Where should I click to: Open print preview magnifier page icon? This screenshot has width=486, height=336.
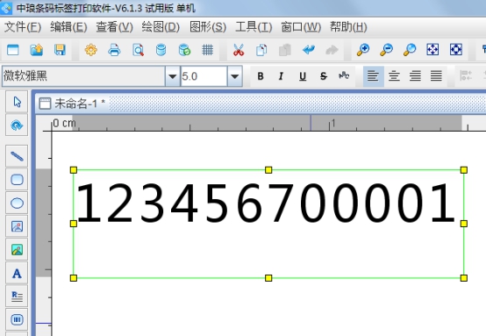pos(138,50)
